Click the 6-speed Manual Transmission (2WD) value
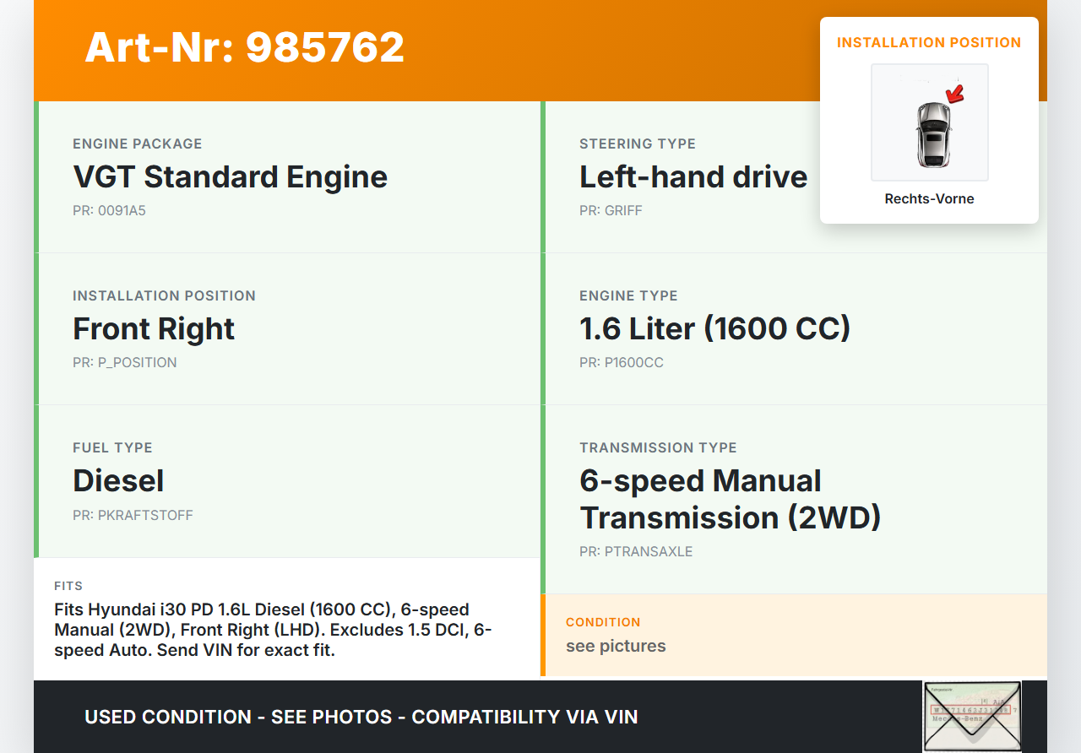Screen dimensions: 1081x753 click(x=730, y=499)
